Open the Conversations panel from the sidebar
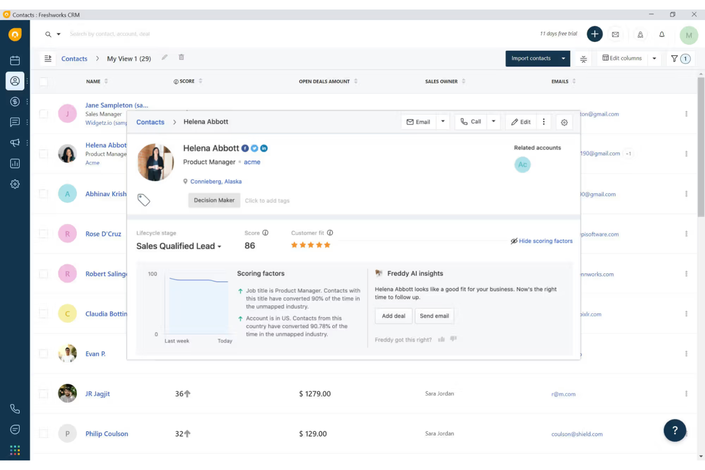 coord(15,122)
